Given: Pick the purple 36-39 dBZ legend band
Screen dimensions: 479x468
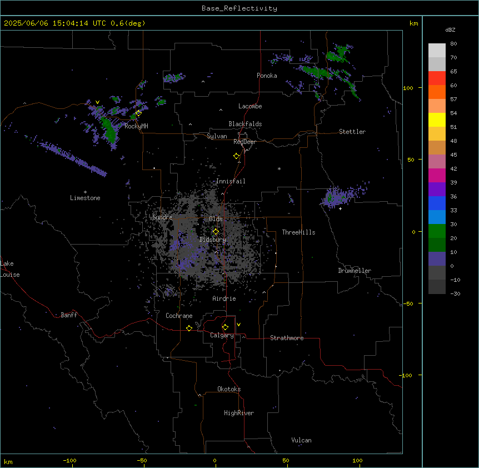Looking at the screenshot, I should click(437, 190).
